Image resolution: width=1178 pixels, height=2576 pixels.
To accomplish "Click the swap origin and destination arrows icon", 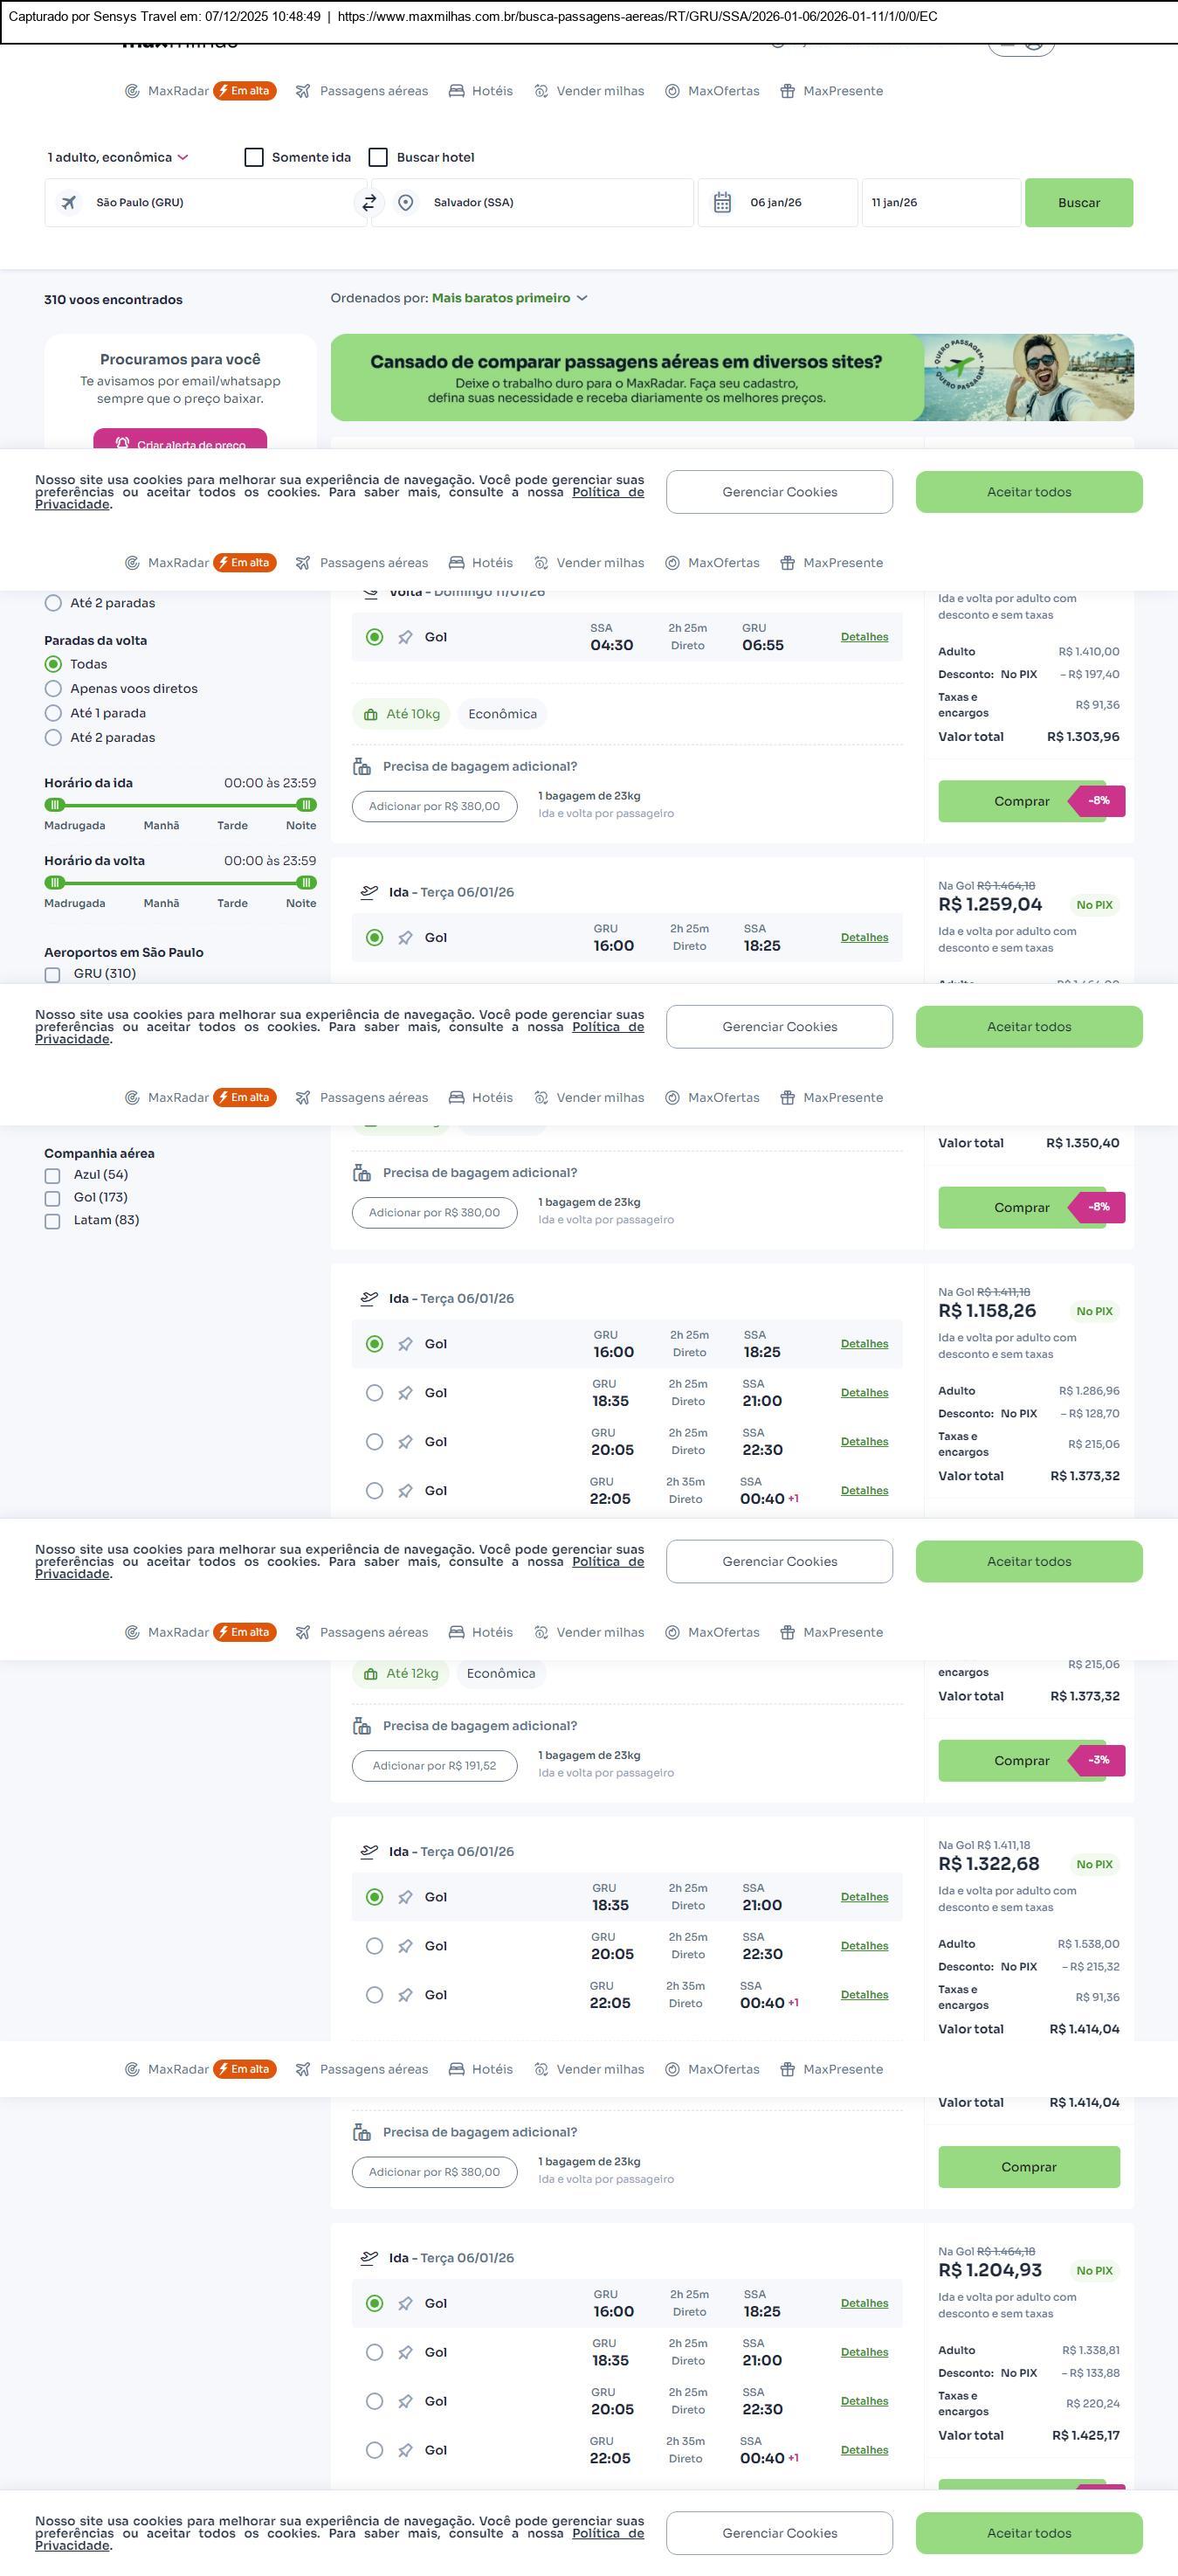I will (369, 203).
